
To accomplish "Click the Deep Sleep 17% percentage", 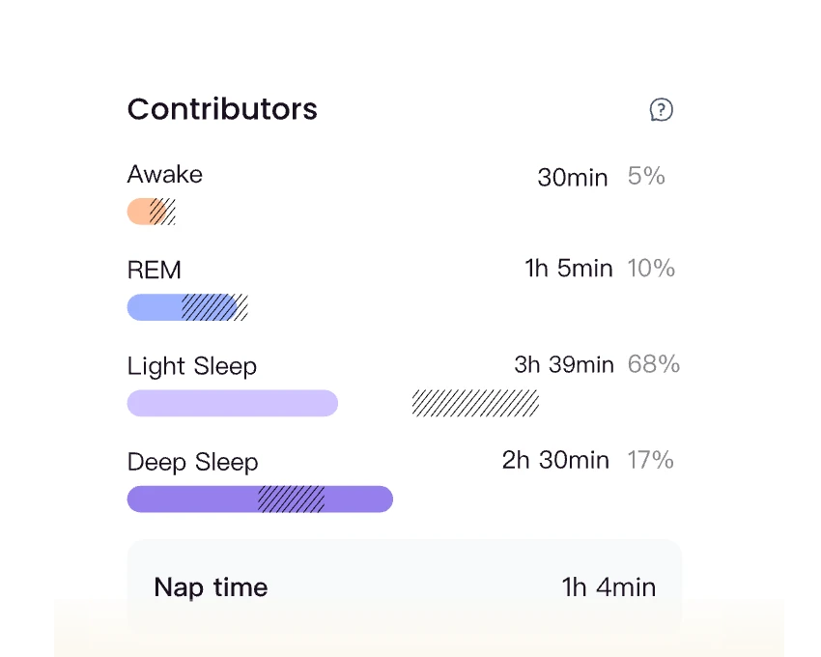I will [650, 460].
